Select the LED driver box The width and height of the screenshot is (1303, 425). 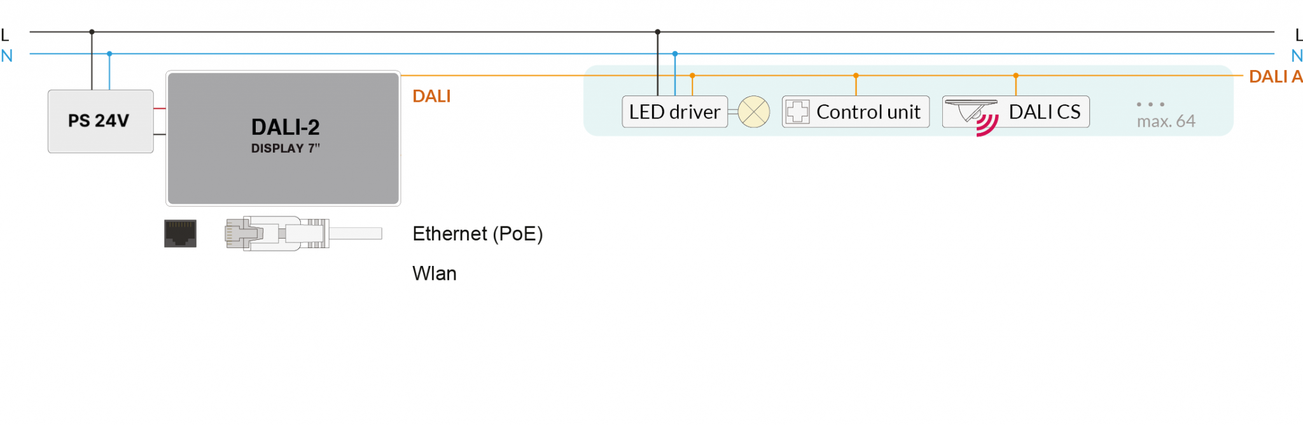[674, 112]
